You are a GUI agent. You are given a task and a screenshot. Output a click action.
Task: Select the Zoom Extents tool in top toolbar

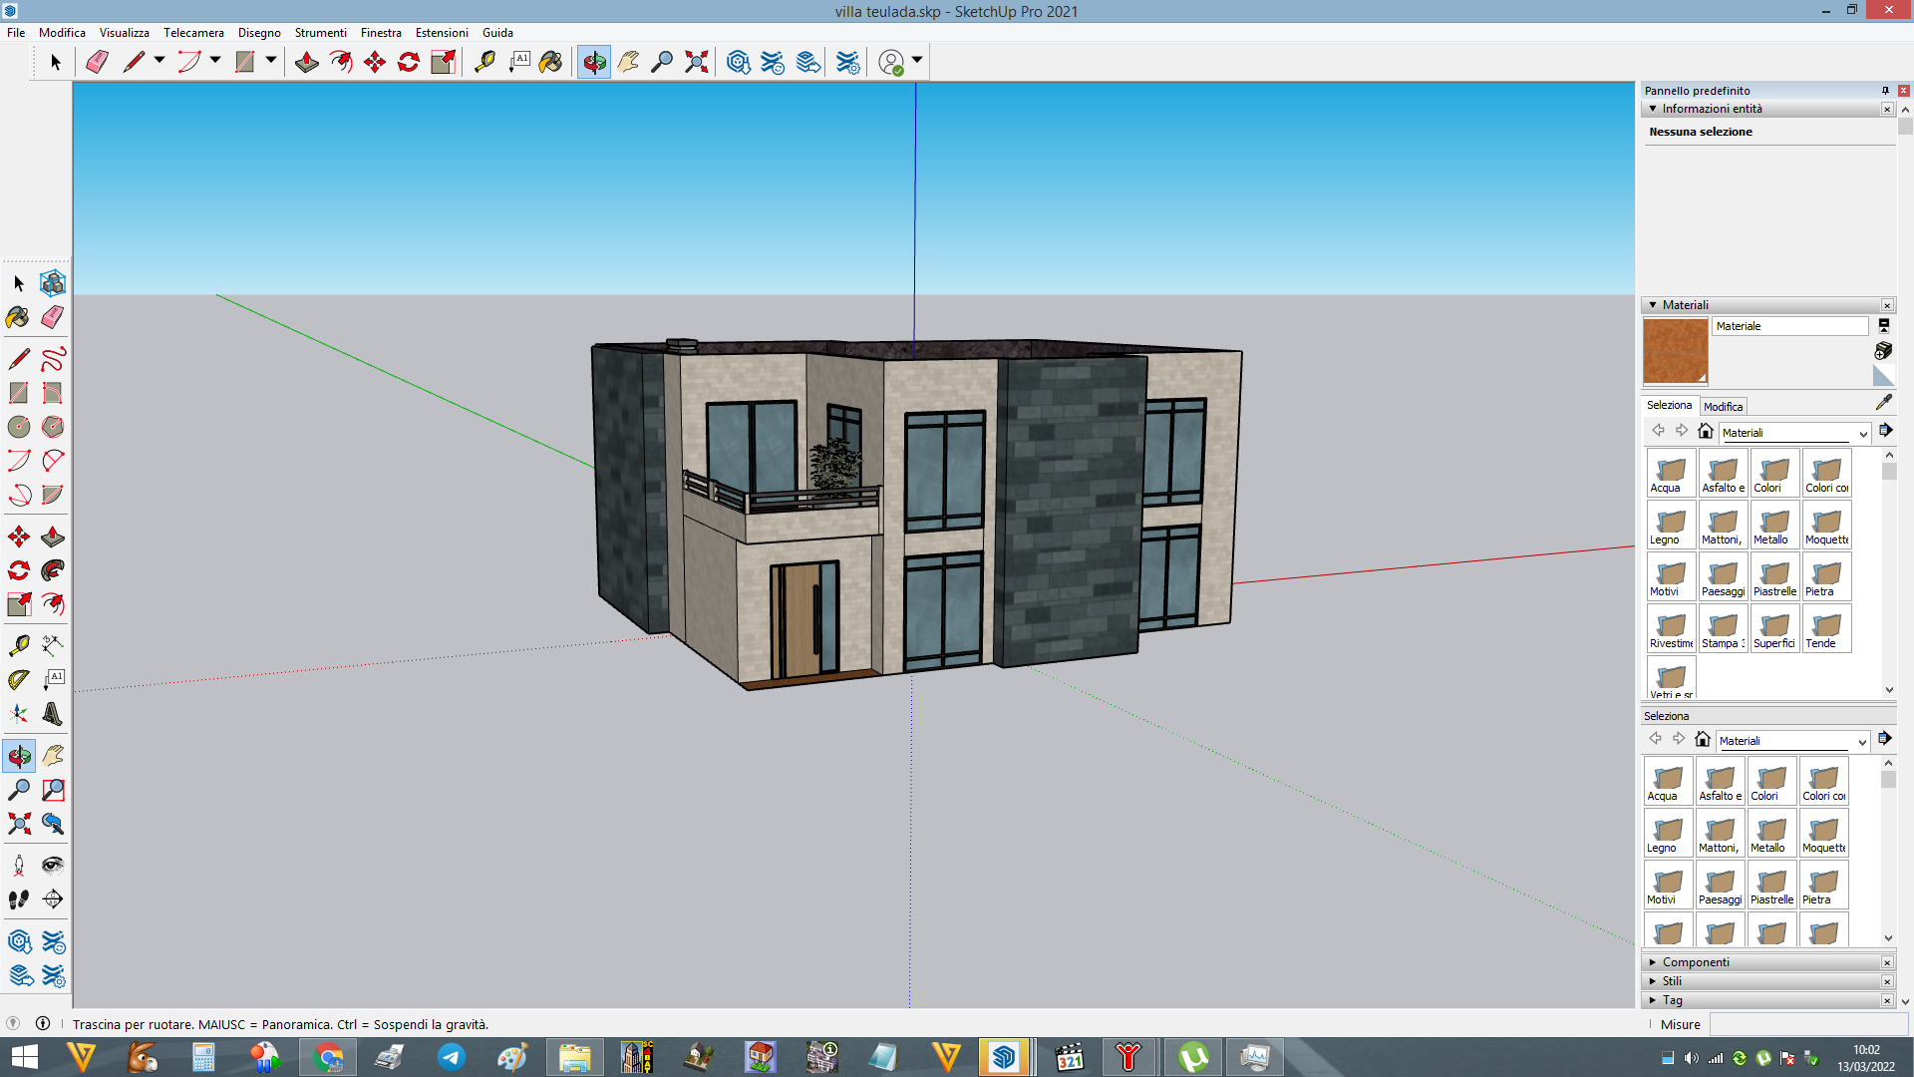[697, 62]
